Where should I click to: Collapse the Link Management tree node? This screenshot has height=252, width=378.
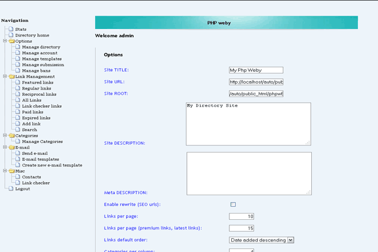point(4,76)
